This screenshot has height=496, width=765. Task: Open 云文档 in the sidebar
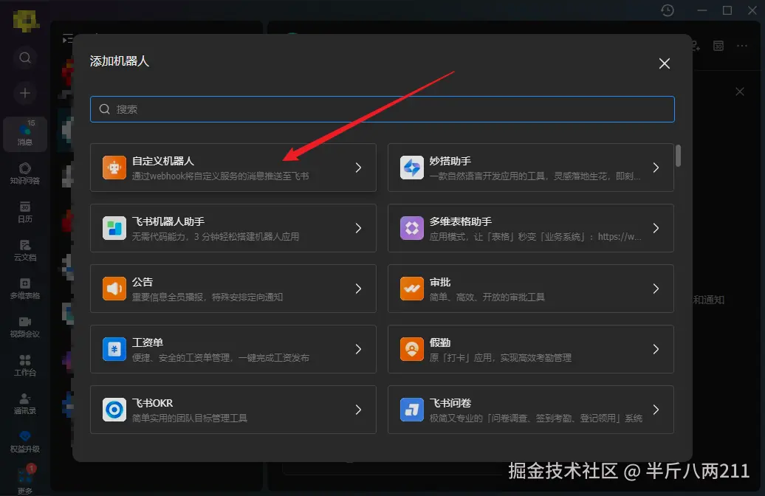point(25,250)
